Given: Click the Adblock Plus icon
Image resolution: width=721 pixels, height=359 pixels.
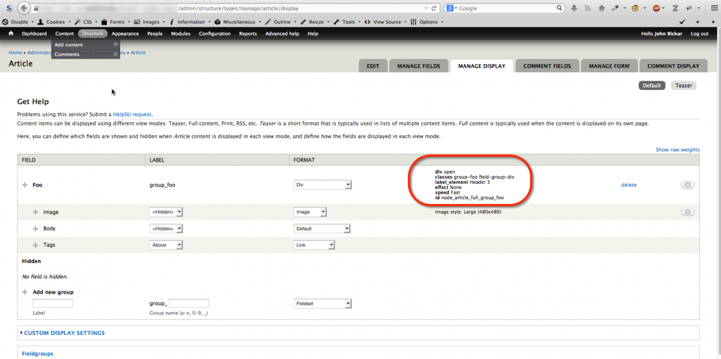Looking at the screenshot, I should point(656,8).
